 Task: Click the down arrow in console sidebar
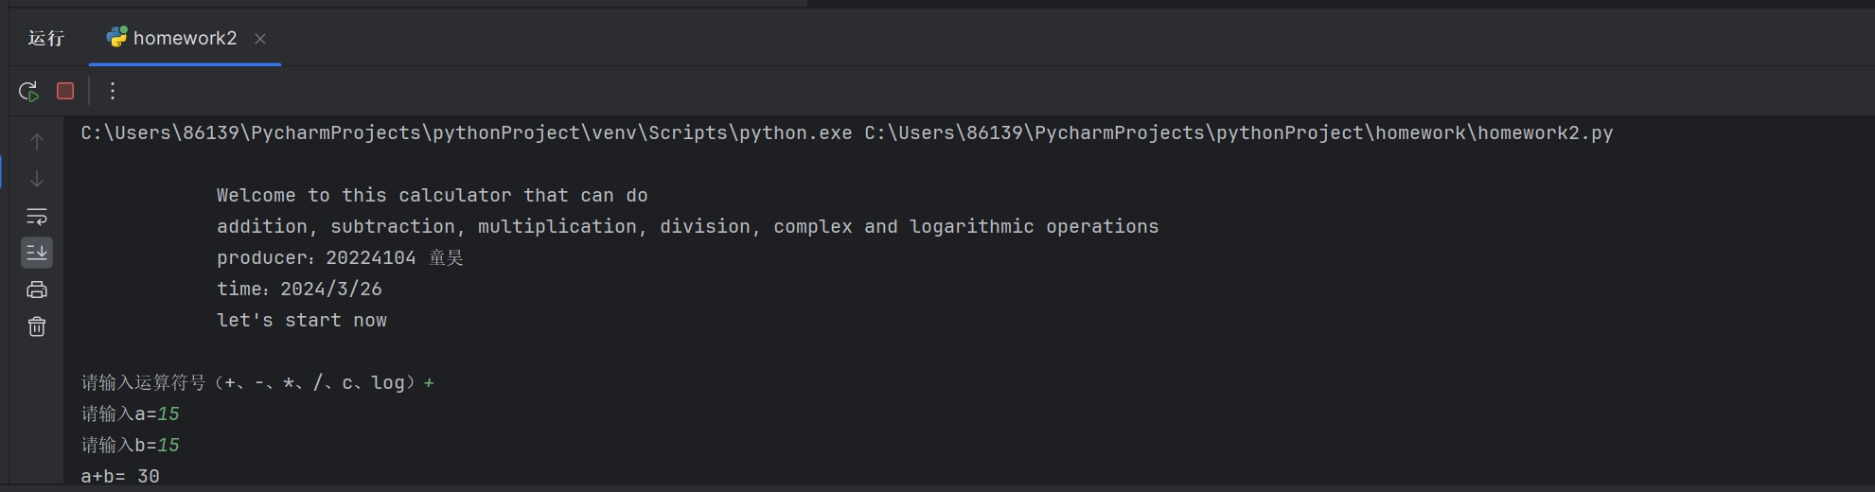(37, 179)
